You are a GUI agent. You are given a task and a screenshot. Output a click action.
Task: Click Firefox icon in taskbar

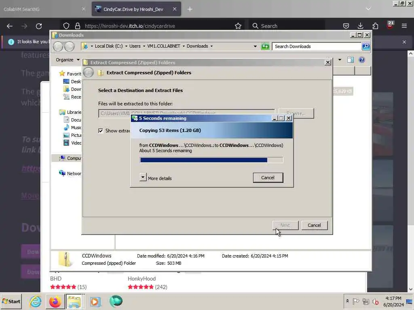point(55,301)
